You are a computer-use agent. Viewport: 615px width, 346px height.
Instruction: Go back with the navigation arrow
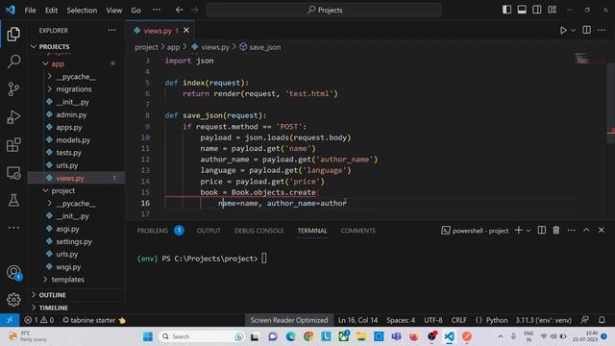click(180, 10)
